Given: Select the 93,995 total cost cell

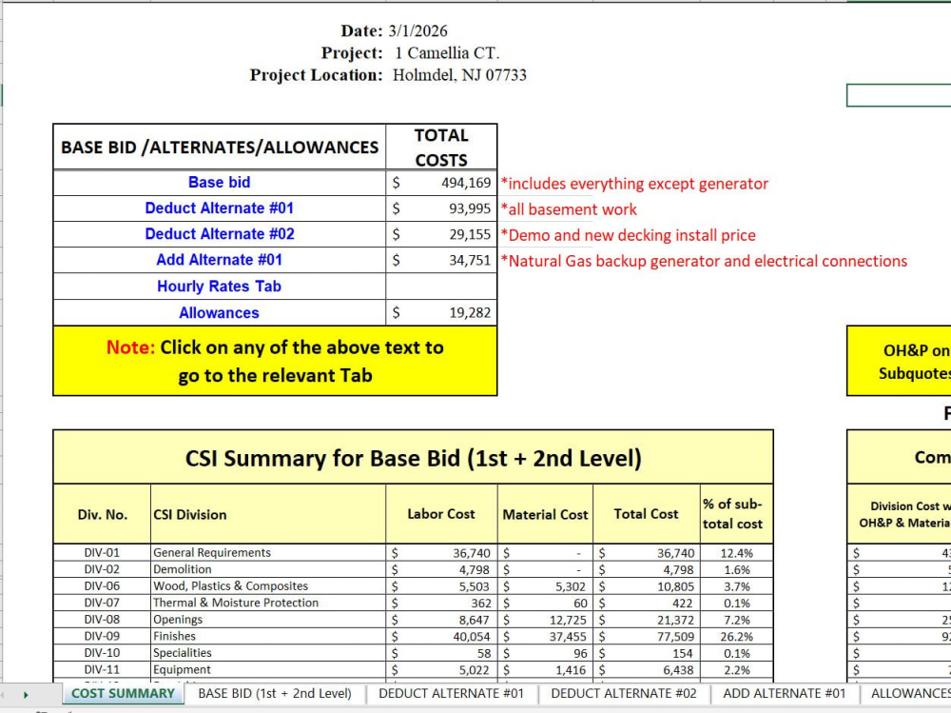Looking at the screenshot, I should (x=441, y=208).
